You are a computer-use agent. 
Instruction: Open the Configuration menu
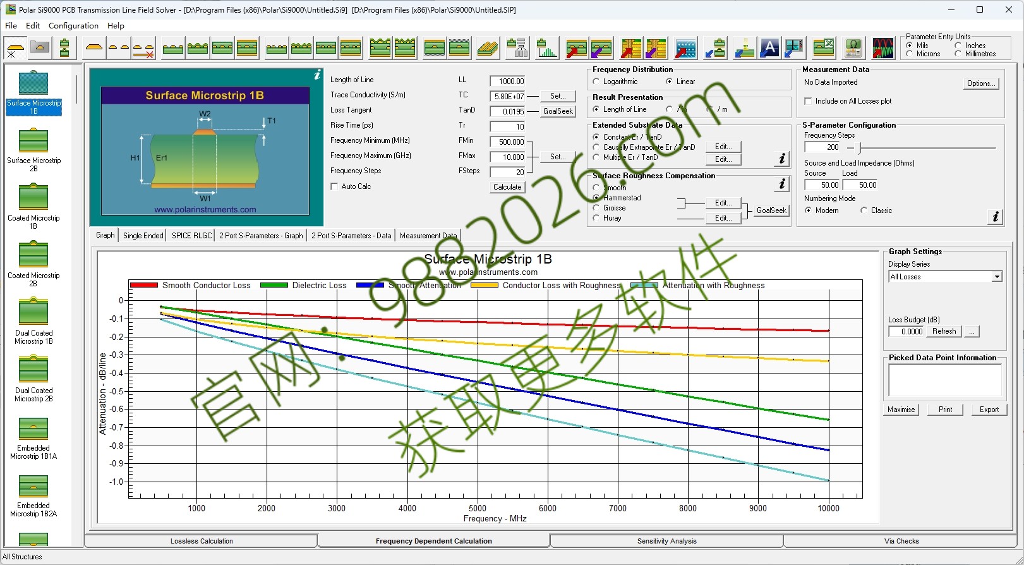pyautogui.click(x=73, y=26)
